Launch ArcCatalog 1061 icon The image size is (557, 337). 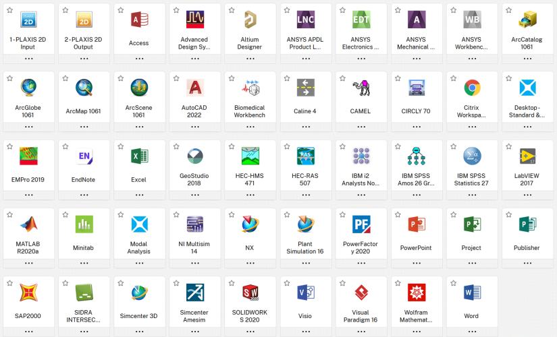pyautogui.click(x=527, y=20)
